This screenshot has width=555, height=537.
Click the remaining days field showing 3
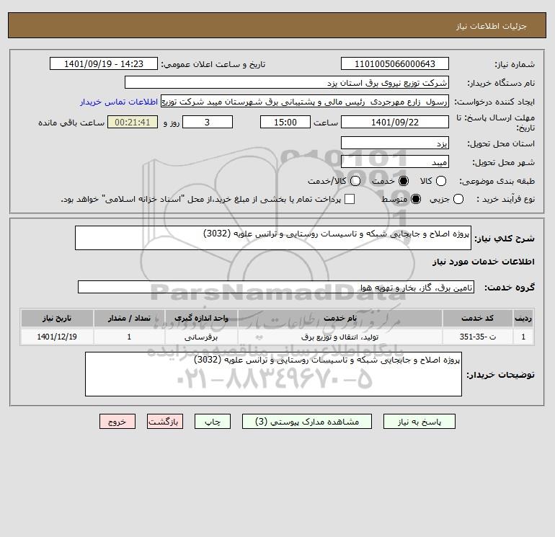208,122
